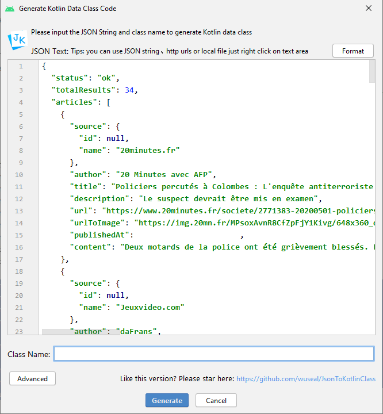The image size is (383, 414).
Task: Close the Generate Kotlin Data Class dialog
Action: click(x=368, y=9)
